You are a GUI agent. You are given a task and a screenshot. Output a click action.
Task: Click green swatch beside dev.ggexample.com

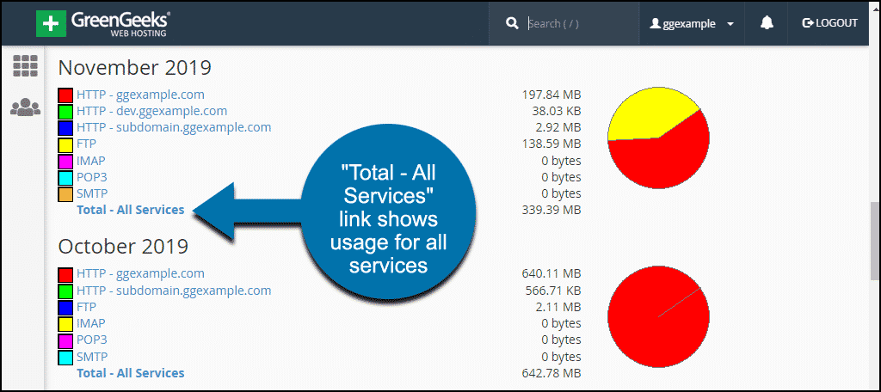click(65, 112)
